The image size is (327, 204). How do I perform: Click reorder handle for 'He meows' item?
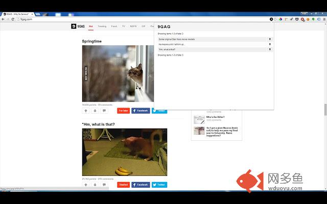coord(270,44)
